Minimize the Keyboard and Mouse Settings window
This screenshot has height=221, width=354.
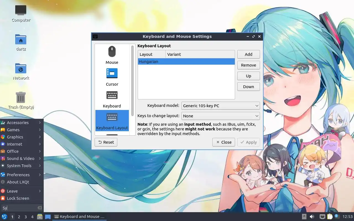click(248, 36)
